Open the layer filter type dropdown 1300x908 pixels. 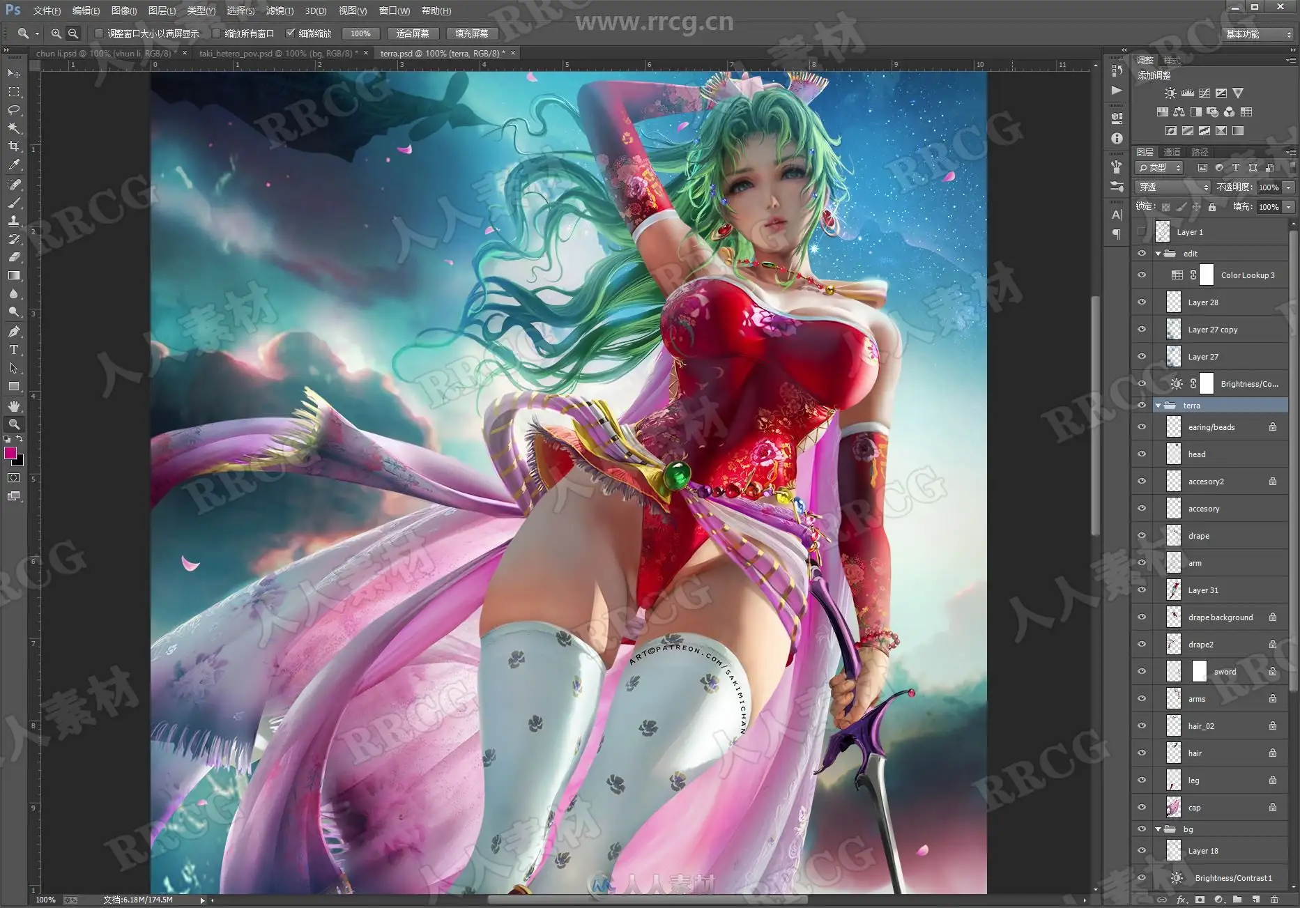[1160, 168]
